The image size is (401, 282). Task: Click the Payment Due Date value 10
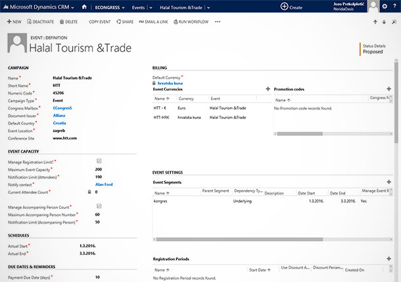97,277
